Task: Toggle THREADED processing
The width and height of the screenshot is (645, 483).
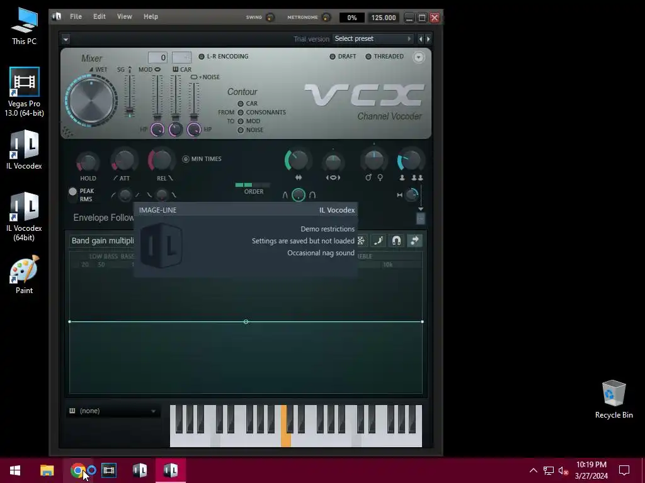Action: click(384, 57)
